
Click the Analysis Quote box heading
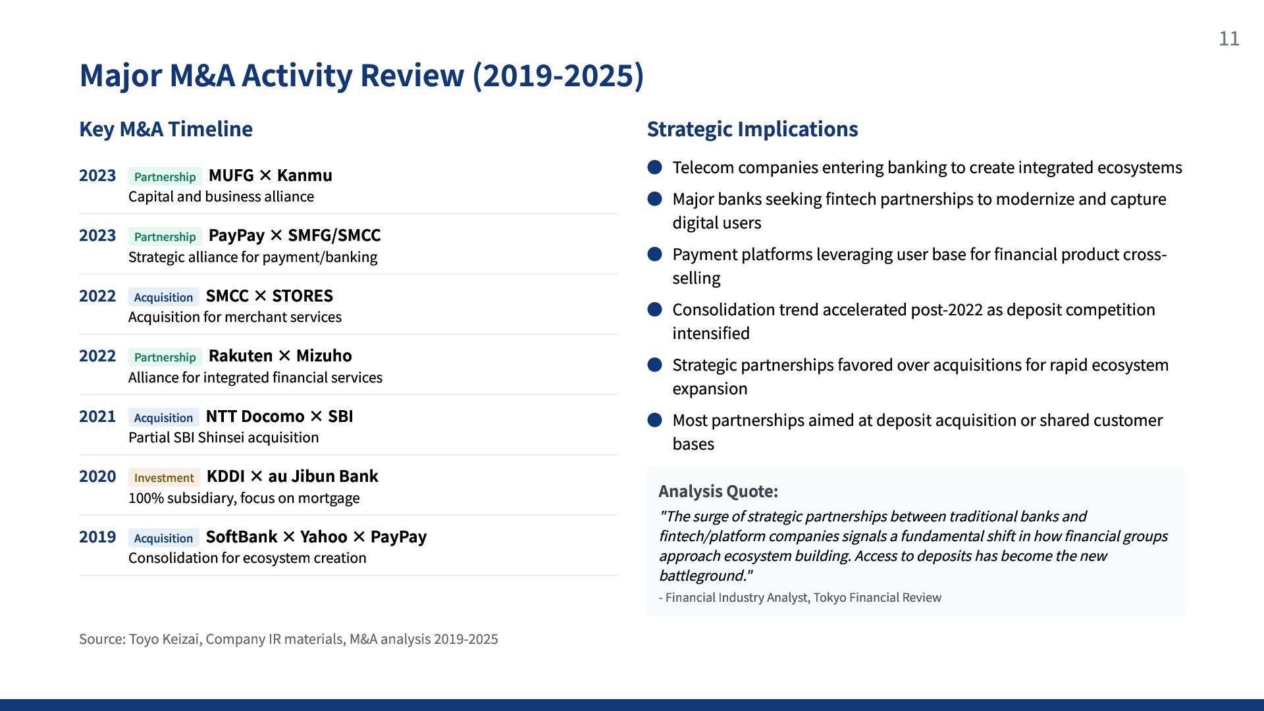click(x=718, y=491)
